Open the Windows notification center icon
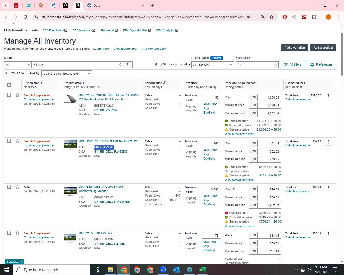The height and width of the screenshot is (275, 344). (x=335, y=270)
